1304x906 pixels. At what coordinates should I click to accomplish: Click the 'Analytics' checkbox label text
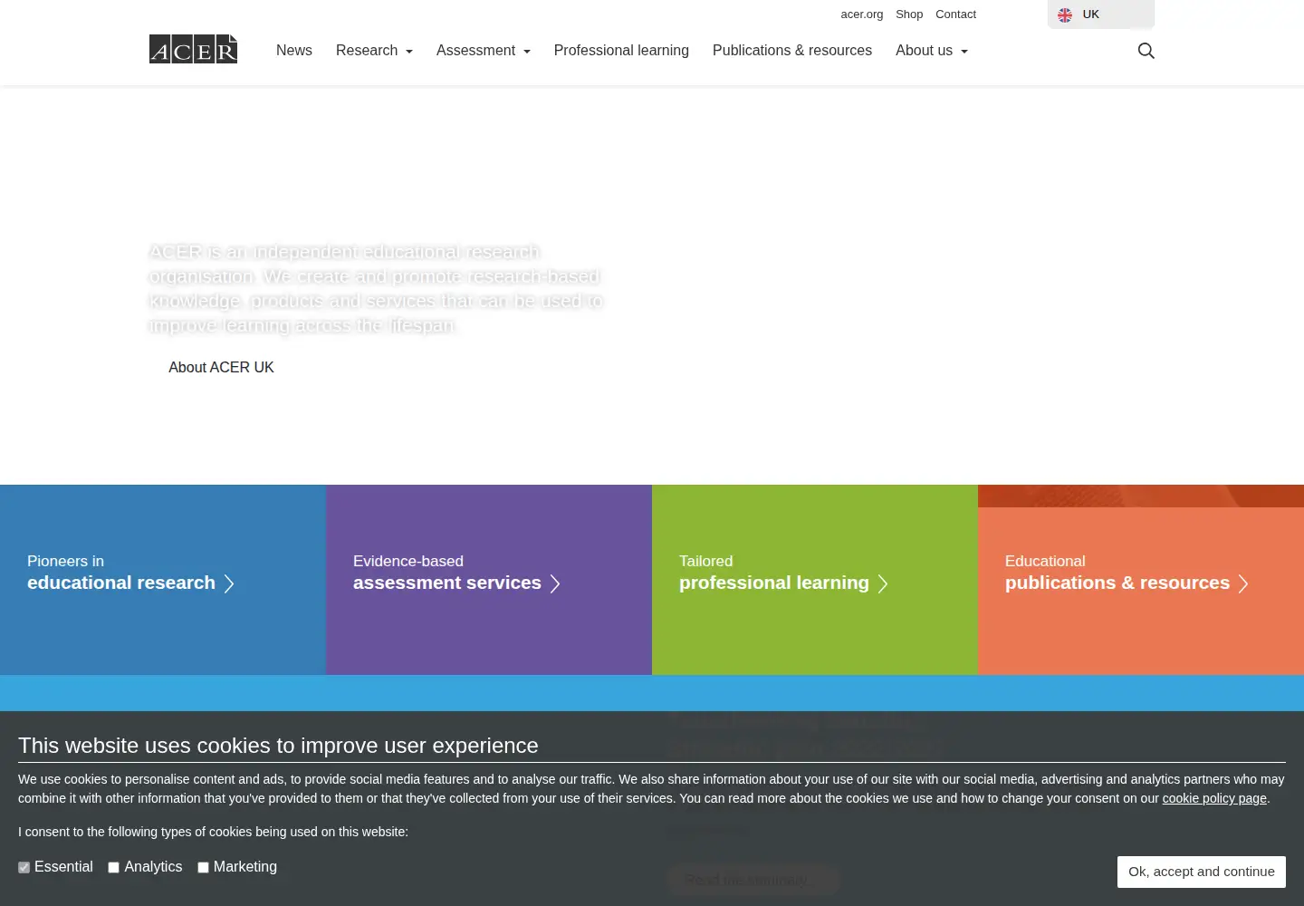(x=153, y=867)
